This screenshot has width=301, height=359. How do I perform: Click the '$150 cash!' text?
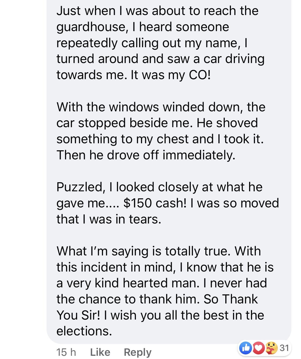pyautogui.click(x=155, y=203)
